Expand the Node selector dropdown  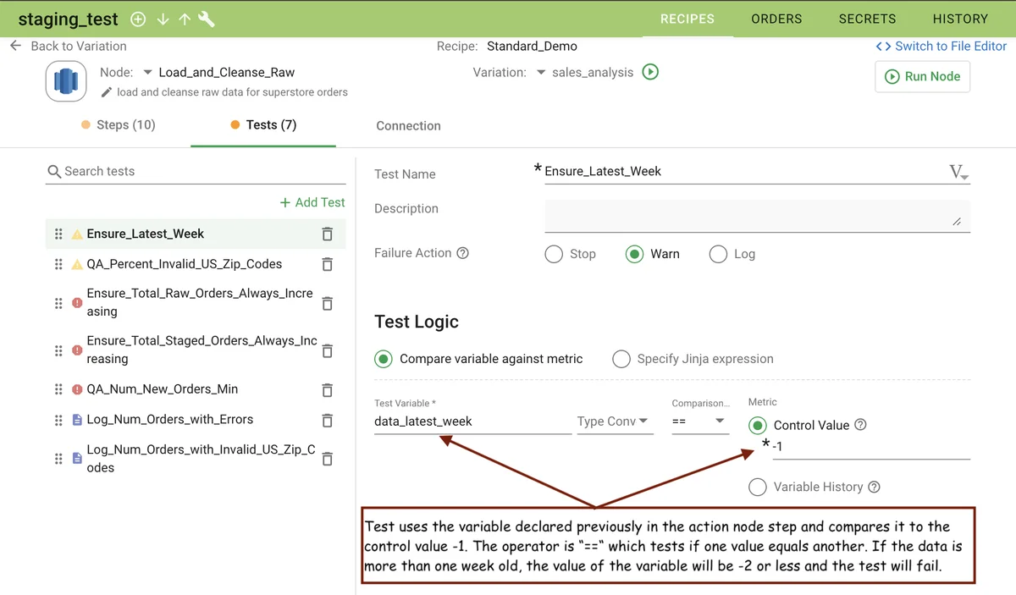(x=147, y=73)
